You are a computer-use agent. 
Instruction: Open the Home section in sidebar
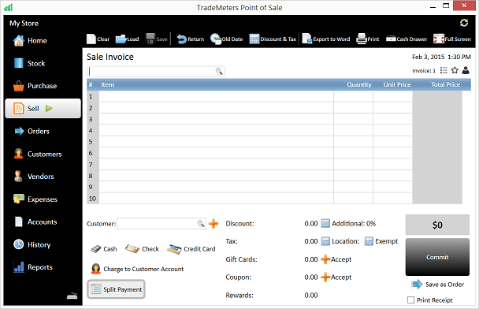tap(30, 41)
